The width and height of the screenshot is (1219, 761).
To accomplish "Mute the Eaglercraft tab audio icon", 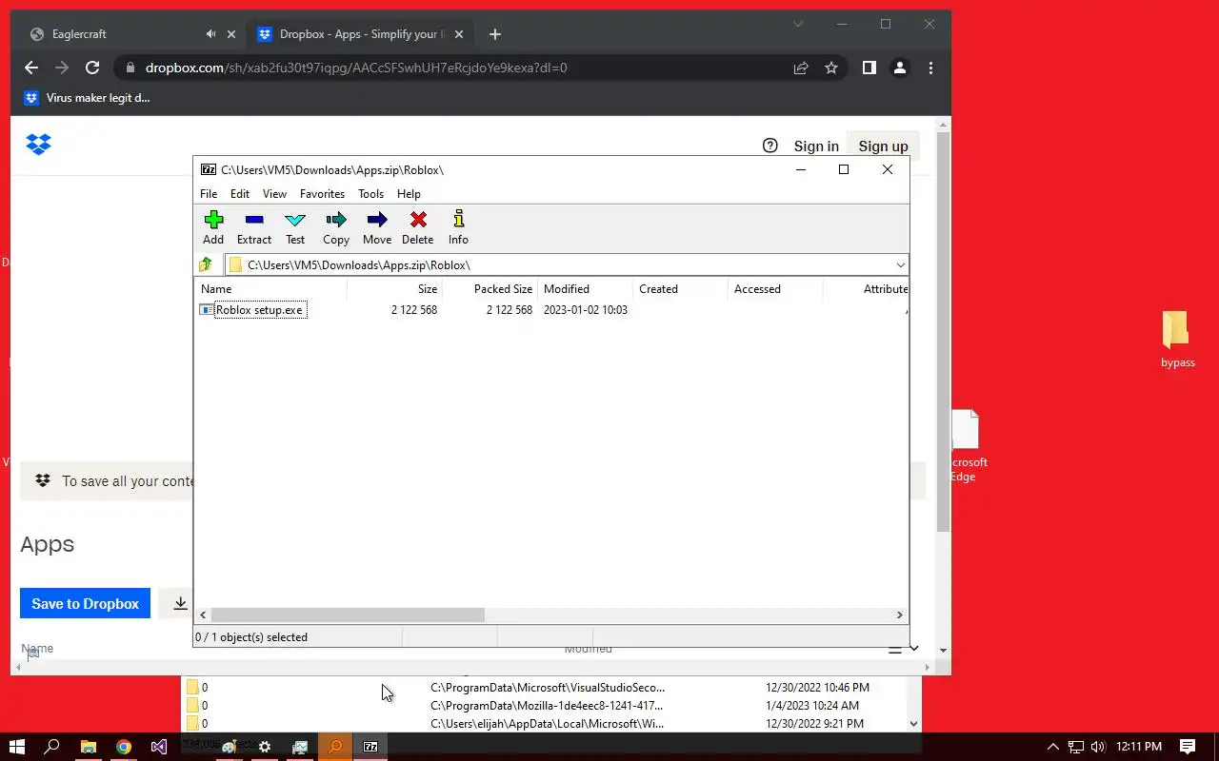I will 210,34.
